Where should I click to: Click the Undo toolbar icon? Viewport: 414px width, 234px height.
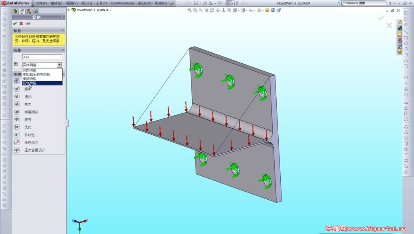coord(219,4)
